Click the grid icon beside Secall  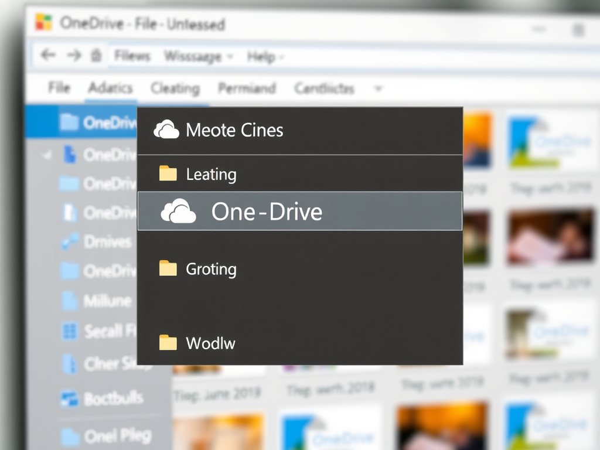pyautogui.click(x=70, y=331)
